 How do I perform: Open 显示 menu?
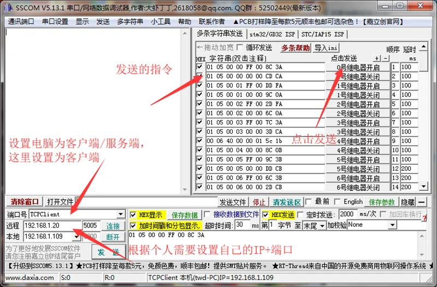click(x=82, y=21)
